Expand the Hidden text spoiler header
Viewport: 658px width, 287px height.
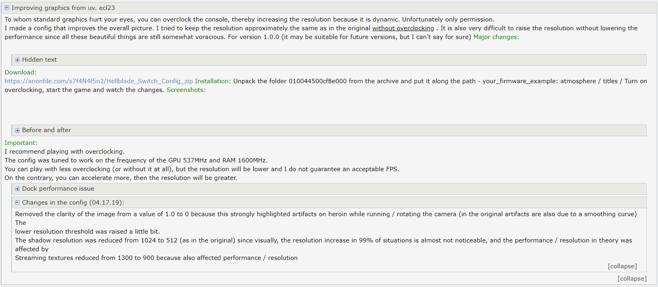(x=329, y=60)
